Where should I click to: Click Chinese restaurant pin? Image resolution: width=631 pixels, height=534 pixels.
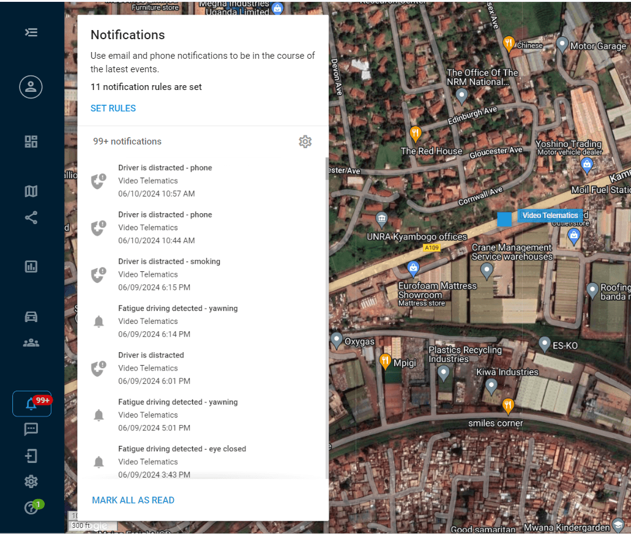509,44
